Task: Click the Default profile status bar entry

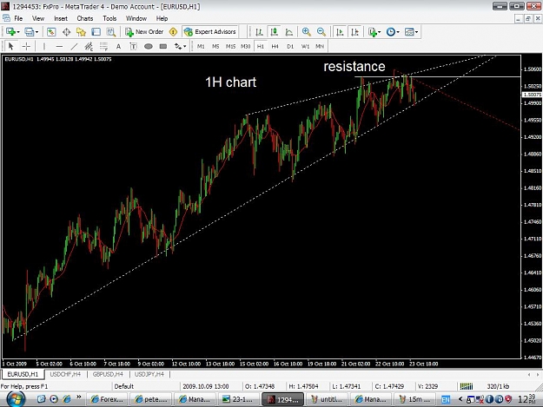Action: coord(124,386)
